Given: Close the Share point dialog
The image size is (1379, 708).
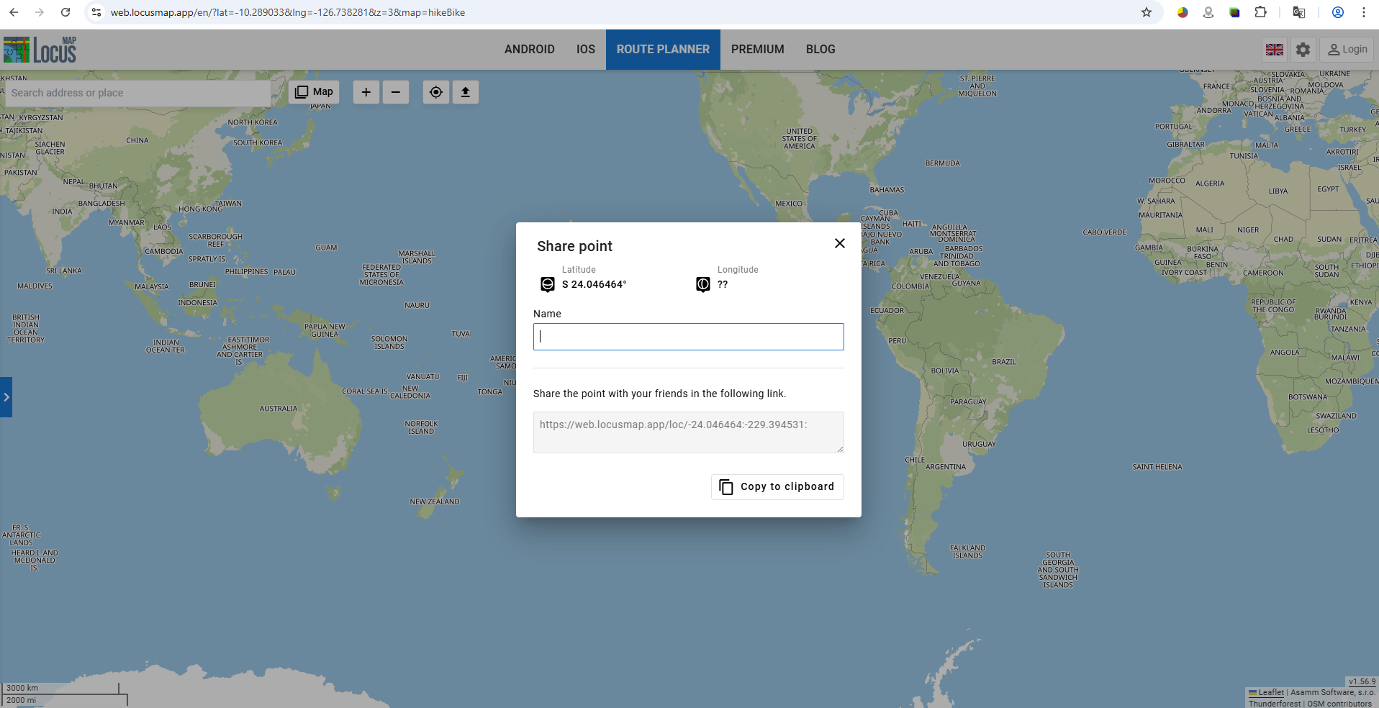Looking at the screenshot, I should (839, 243).
